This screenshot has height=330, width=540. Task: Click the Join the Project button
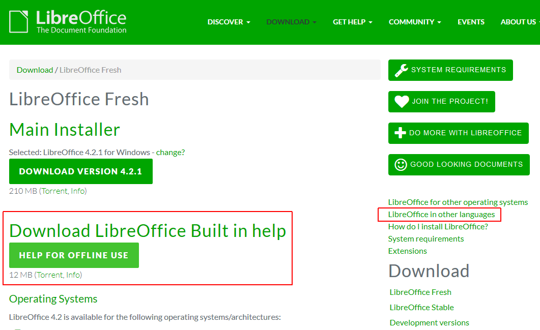pos(441,102)
